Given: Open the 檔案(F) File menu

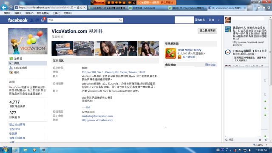Looking at the screenshot, I should (x=8, y=13).
